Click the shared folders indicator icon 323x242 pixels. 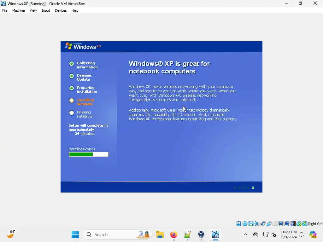click(275, 224)
